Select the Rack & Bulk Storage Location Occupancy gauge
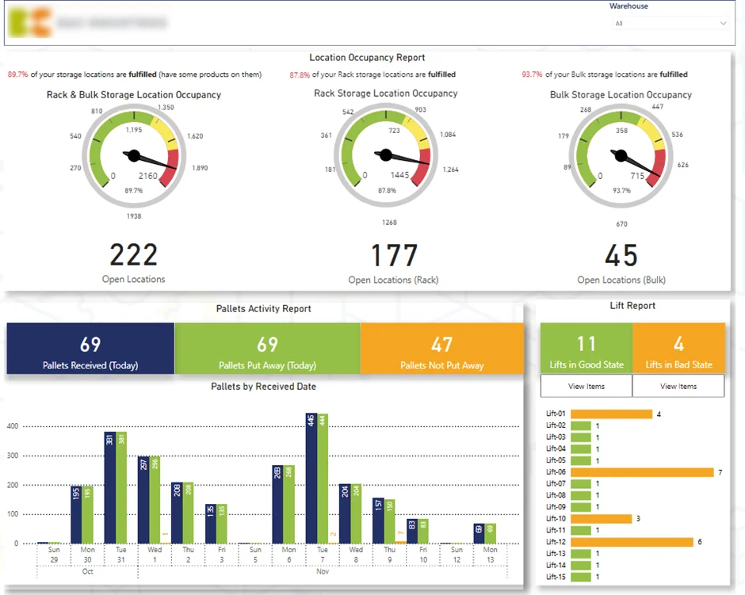Image resolution: width=745 pixels, height=595 pixels. tap(133, 154)
